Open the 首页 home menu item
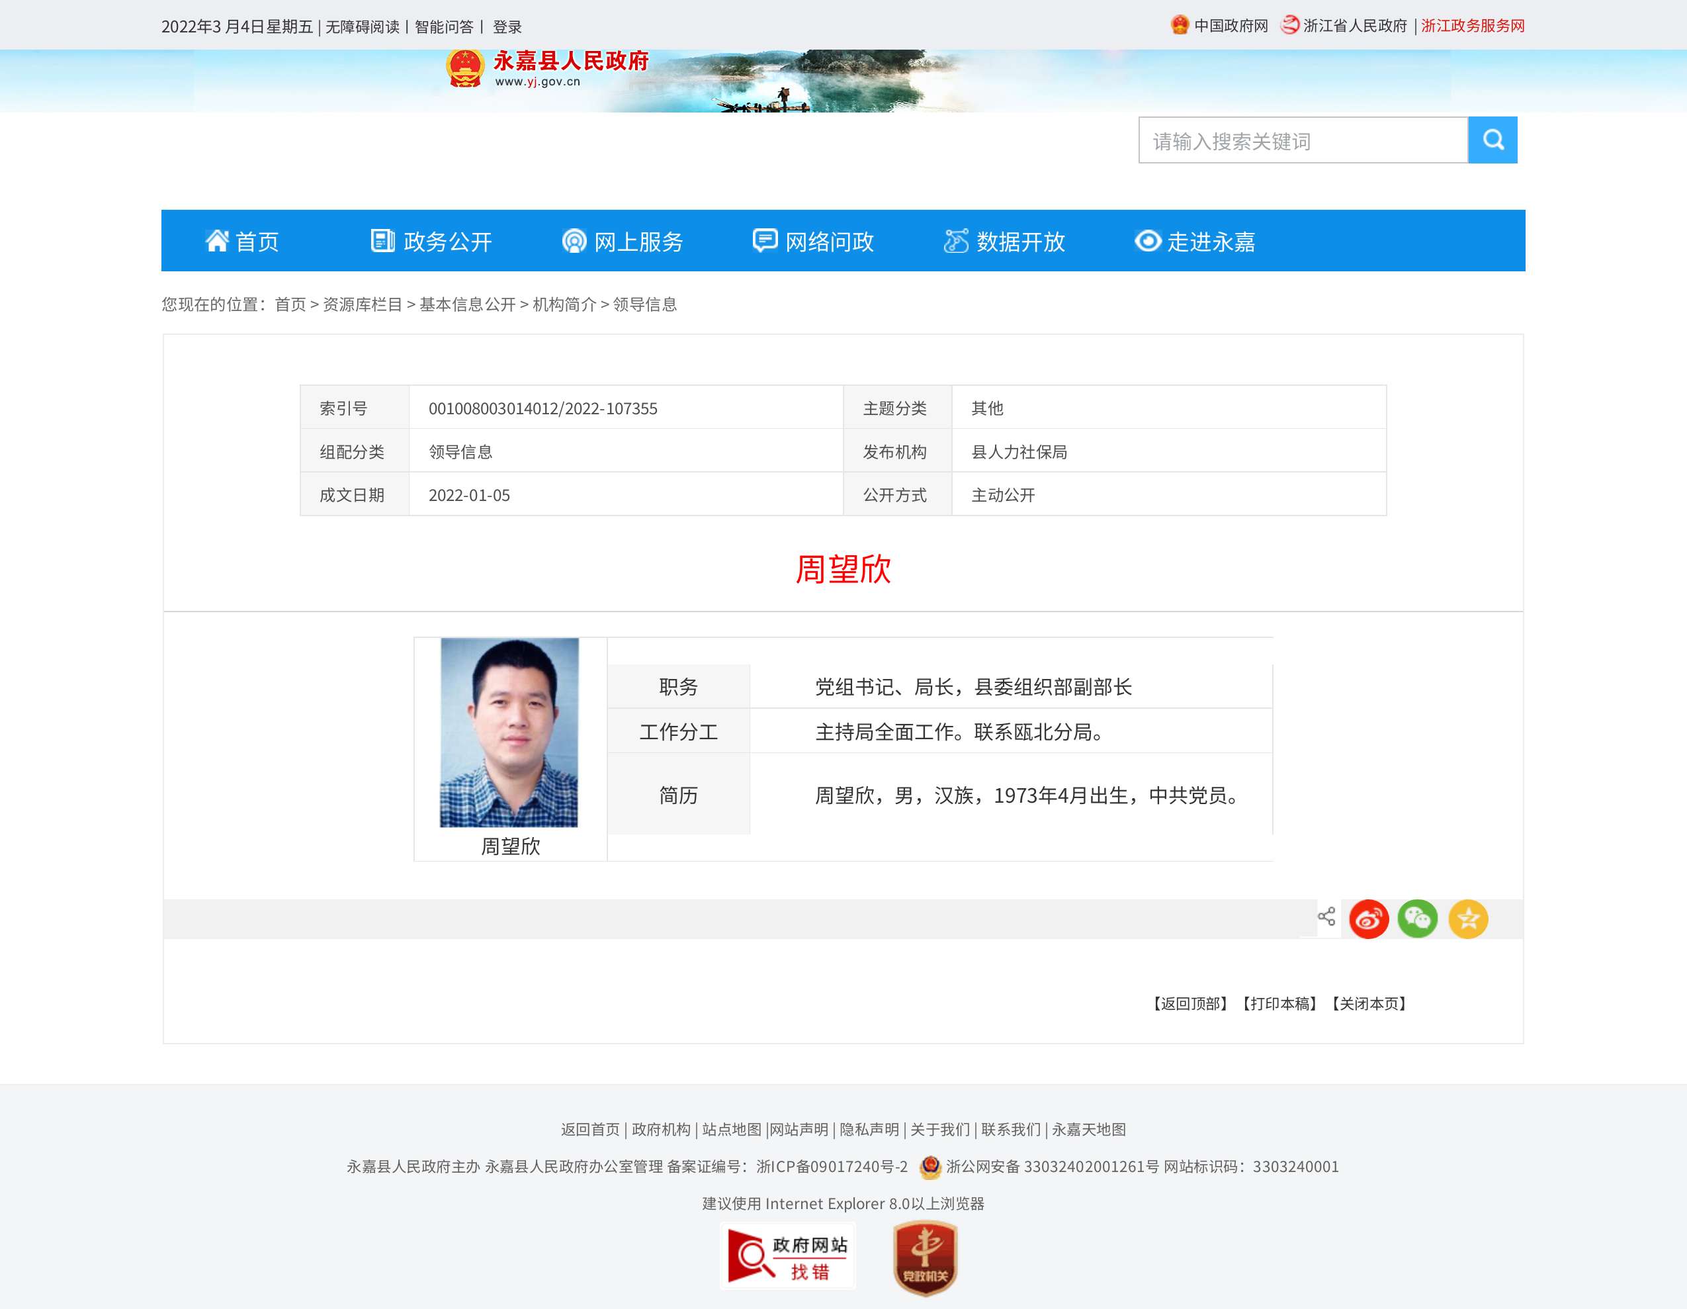Viewport: 1687px width, 1309px height. point(241,241)
